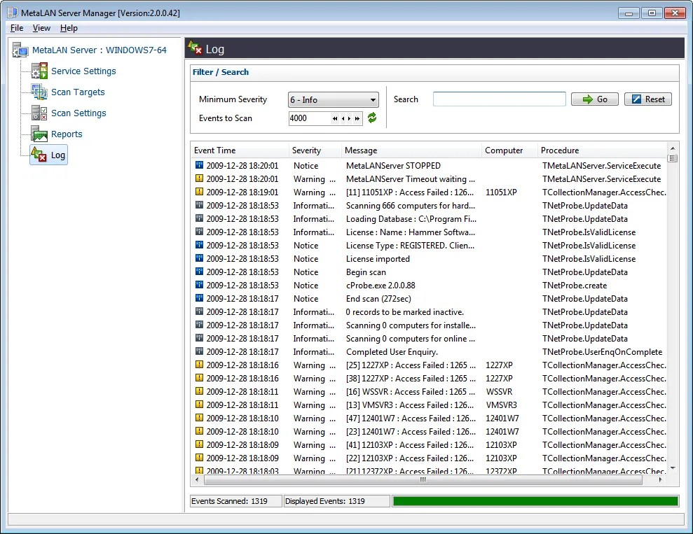This screenshot has height=534, width=693.
Task: Click the notice icon of the End scan (272sec) row
Action: point(199,298)
